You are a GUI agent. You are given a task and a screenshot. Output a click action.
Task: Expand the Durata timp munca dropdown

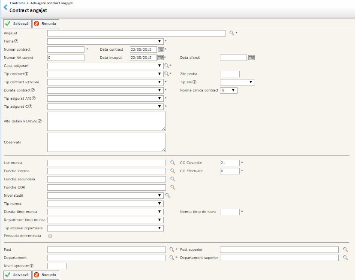tap(105, 212)
